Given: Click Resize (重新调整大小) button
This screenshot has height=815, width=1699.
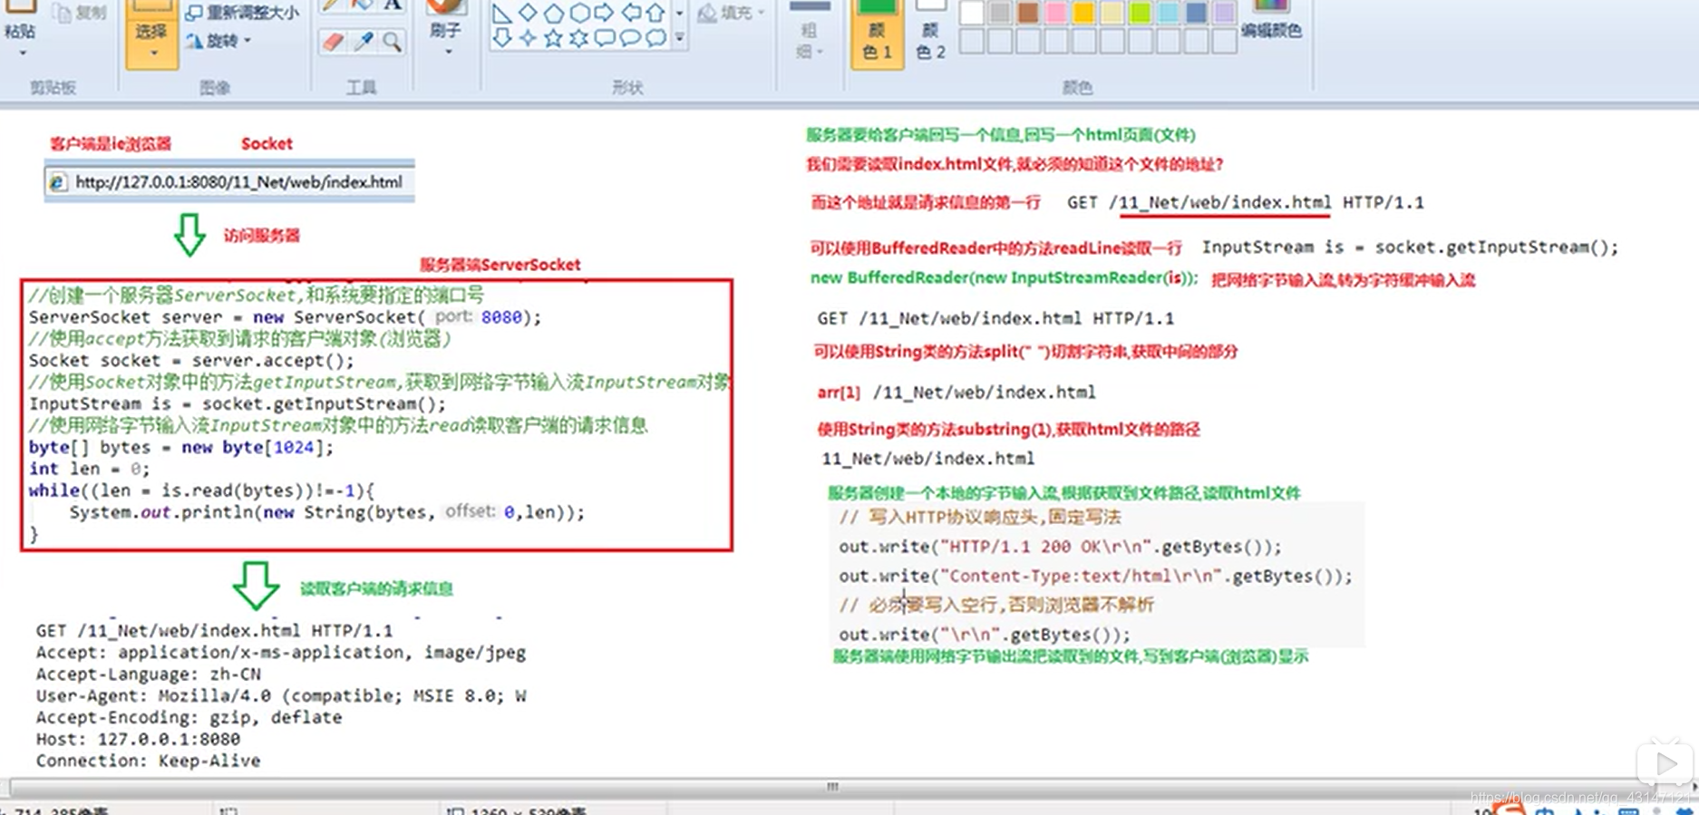Looking at the screenshot, I should (x=242, y=13).
